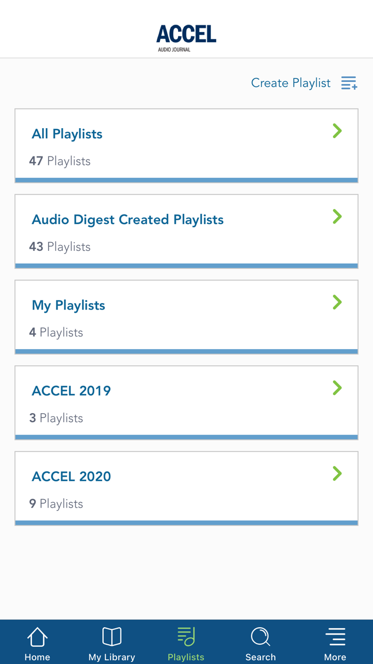Open My Playlists via its chevron
Image resolution: width=373 pixels, height=664 pixels.
pyautogui.click(x=337, y=302)
